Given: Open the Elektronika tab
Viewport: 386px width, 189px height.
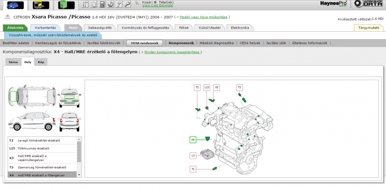Looking at the screenshot, I should coord(240,28).
